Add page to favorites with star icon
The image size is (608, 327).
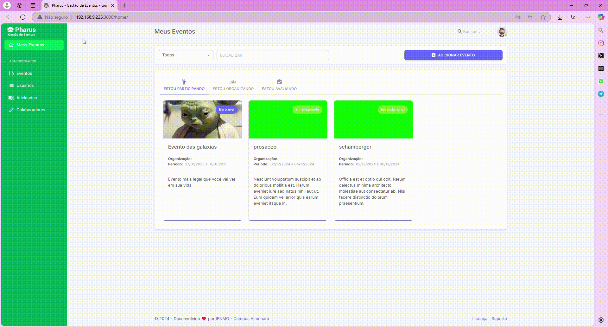[543, 17]
